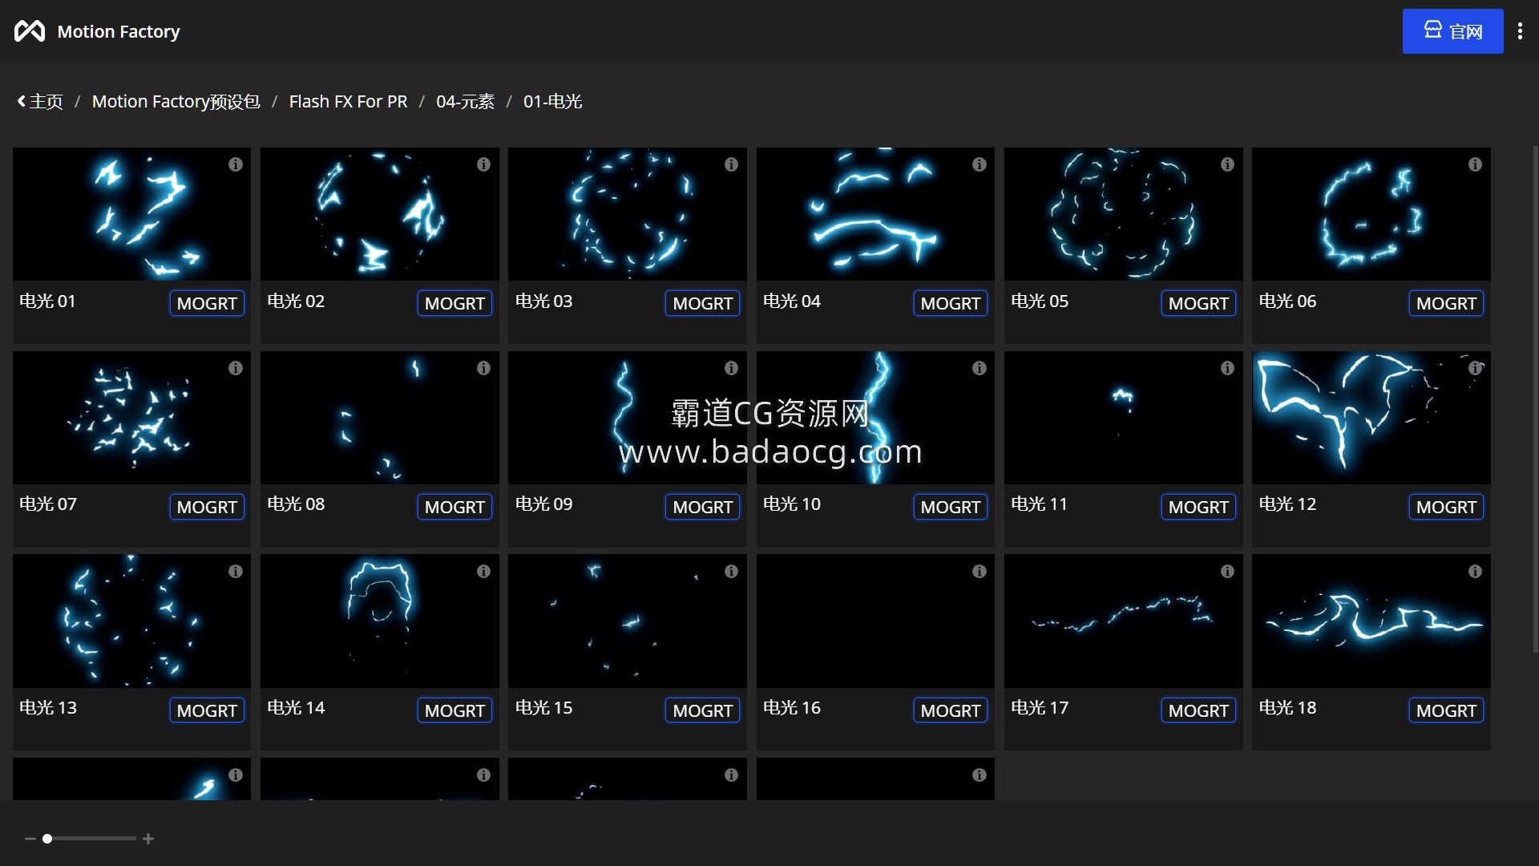Navigate to Flash FX For PR breadcrumb
This screenshot has width=1539, height=866.
click(x=348, y=102)
